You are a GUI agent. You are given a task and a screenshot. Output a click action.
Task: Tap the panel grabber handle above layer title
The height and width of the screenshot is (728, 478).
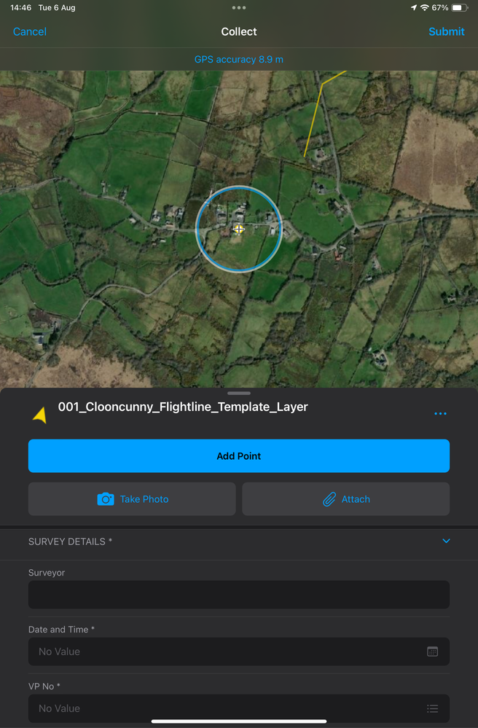pos(239,394)
